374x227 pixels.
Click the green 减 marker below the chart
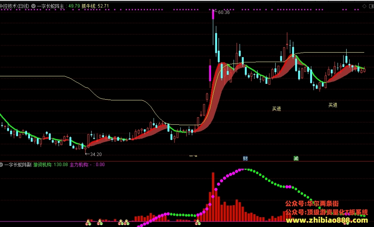pos(296,158)
